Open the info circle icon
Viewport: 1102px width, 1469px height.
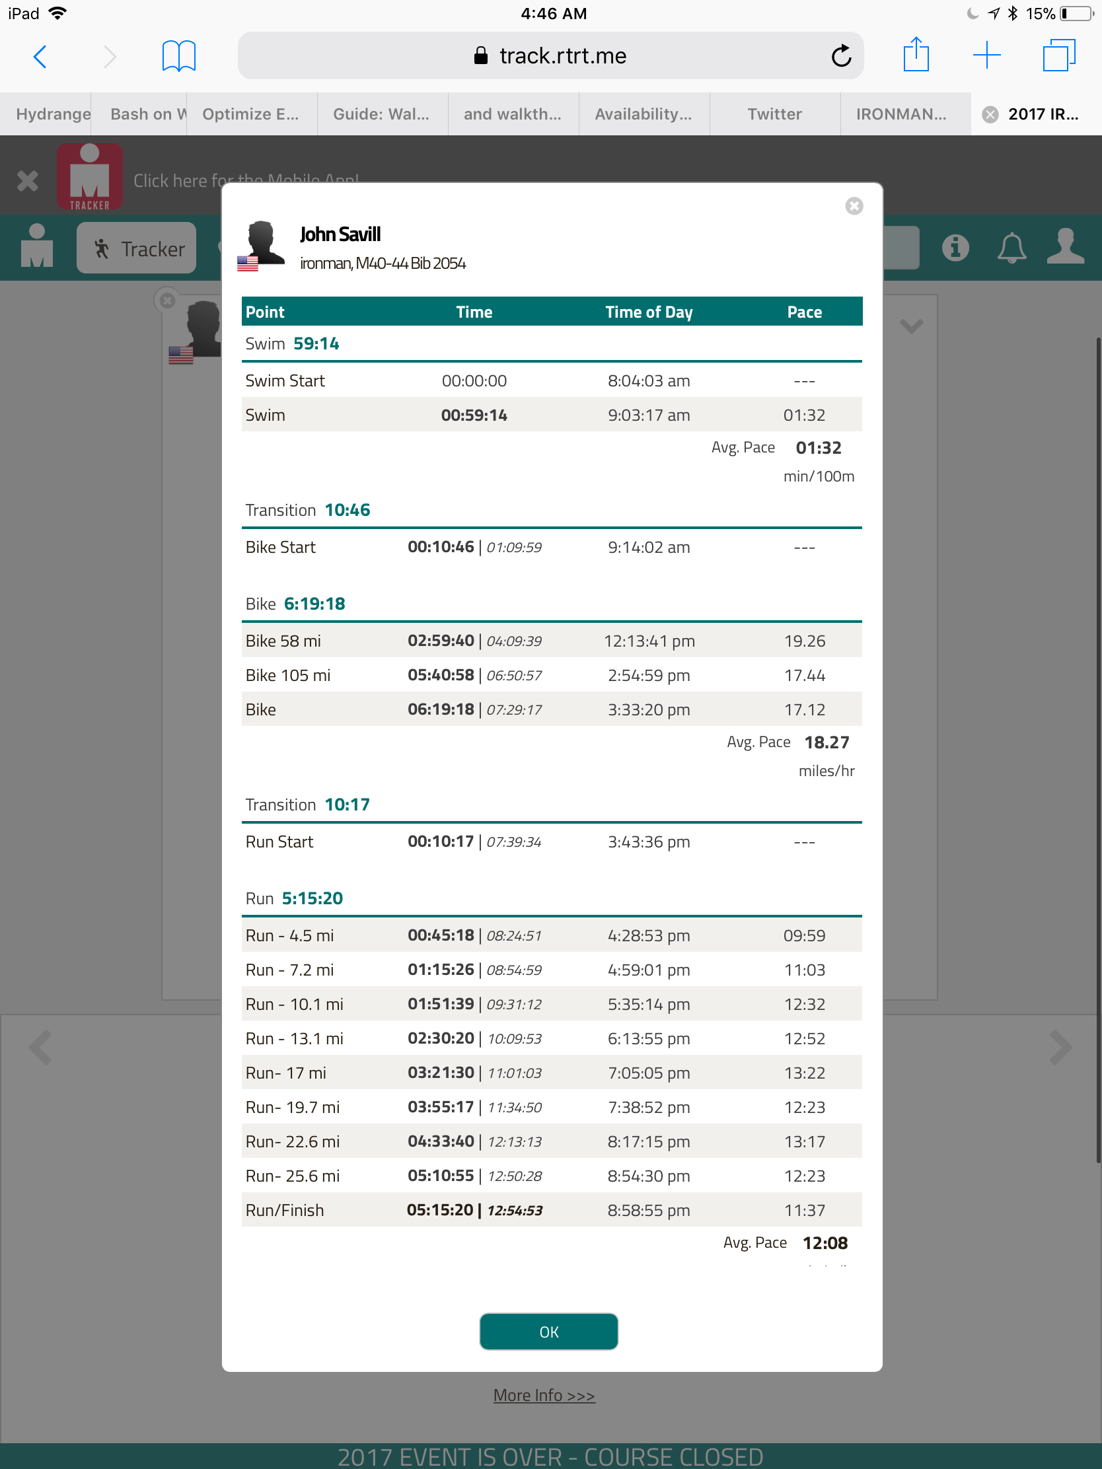(955, 248)
